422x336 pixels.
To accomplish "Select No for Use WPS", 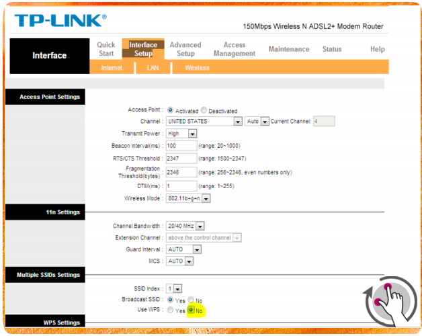I will 191,310.
